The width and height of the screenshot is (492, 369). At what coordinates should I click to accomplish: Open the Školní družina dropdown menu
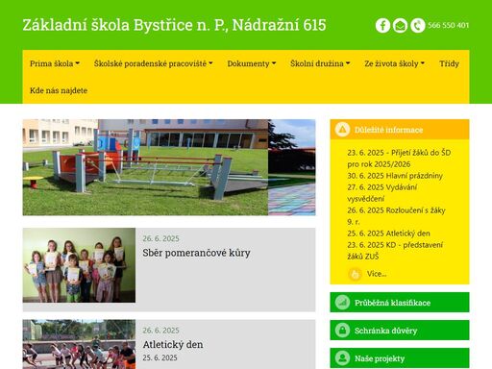tap(320, 63)
